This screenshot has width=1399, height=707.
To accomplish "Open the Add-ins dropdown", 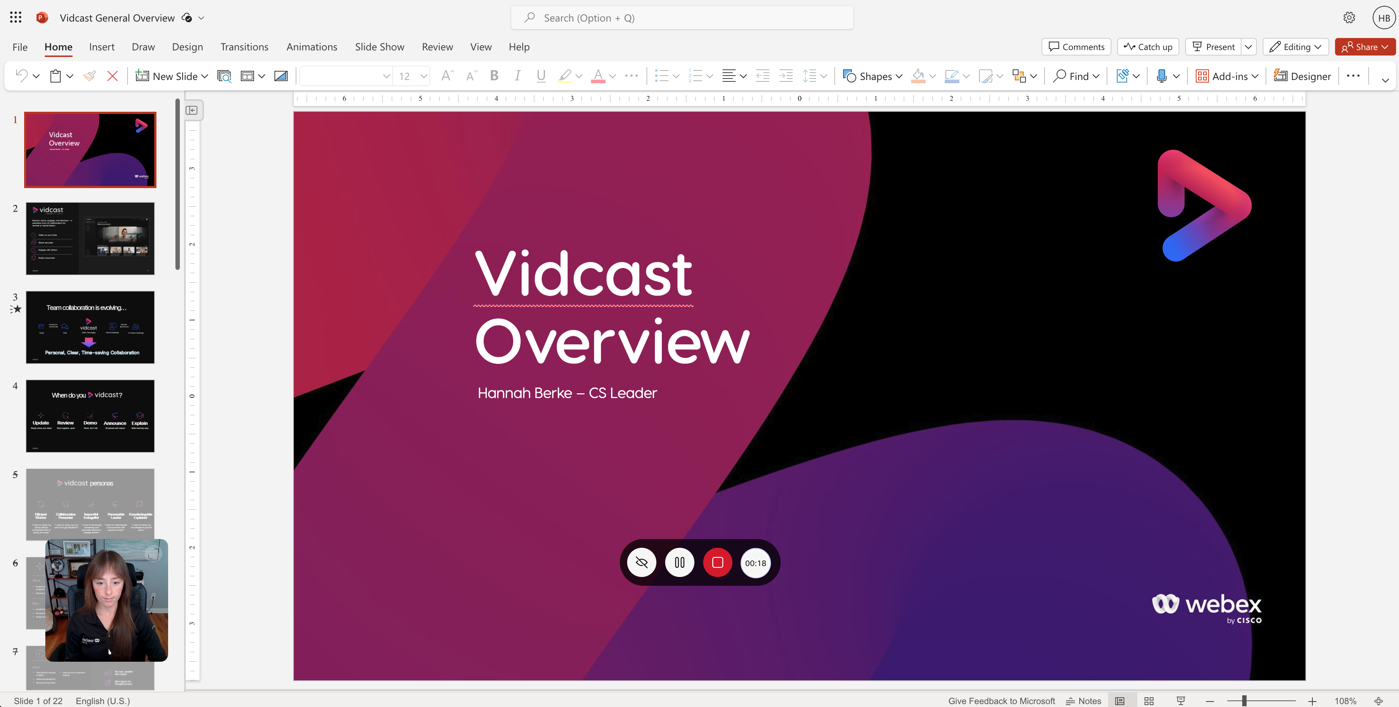I will 1227,76.
